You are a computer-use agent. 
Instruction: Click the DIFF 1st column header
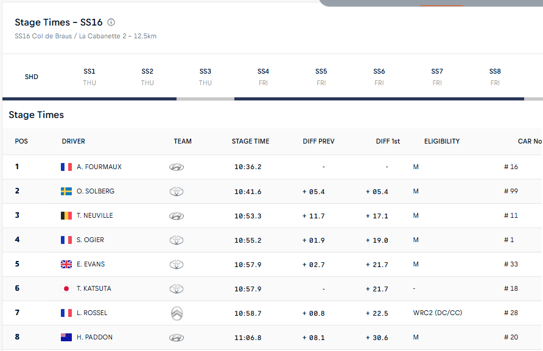coord(388,141)
